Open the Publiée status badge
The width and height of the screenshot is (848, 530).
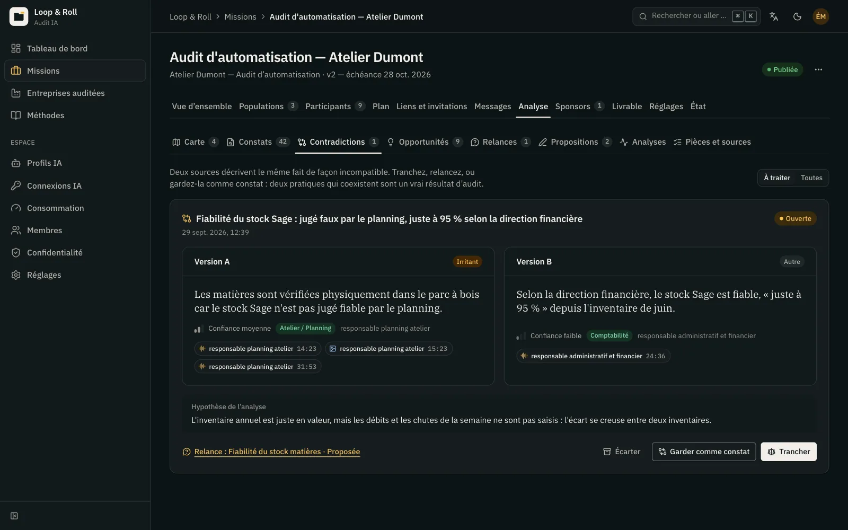pyautogui.click(x=782, y=69)
